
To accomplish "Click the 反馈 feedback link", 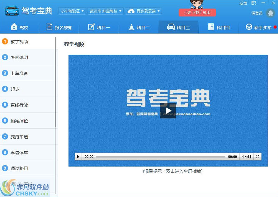I will (x=243, y=3).
